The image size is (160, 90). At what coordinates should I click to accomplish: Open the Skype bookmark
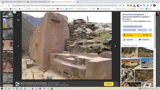pos(148,9)
